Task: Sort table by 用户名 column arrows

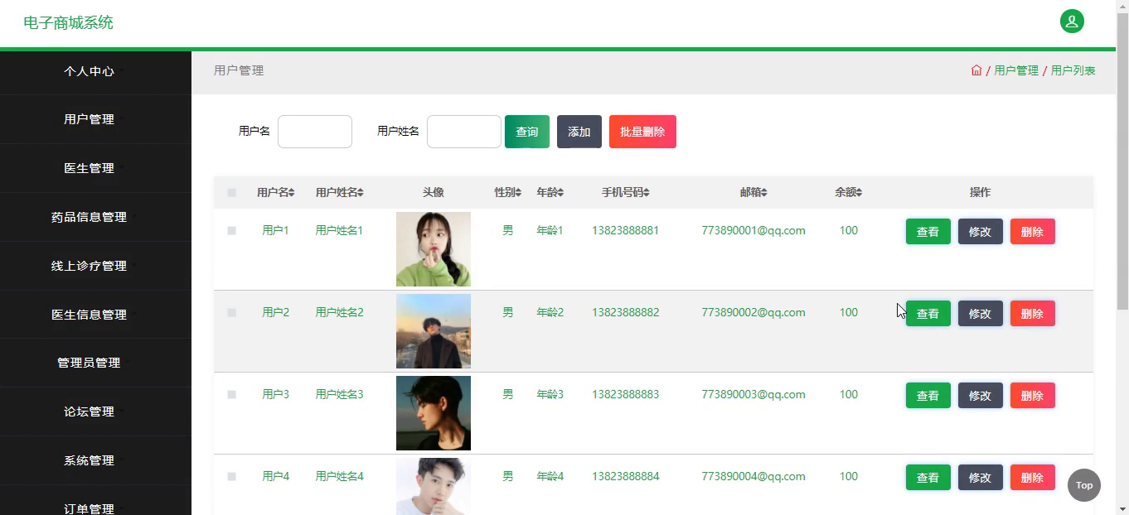Action: click(292, 192)
